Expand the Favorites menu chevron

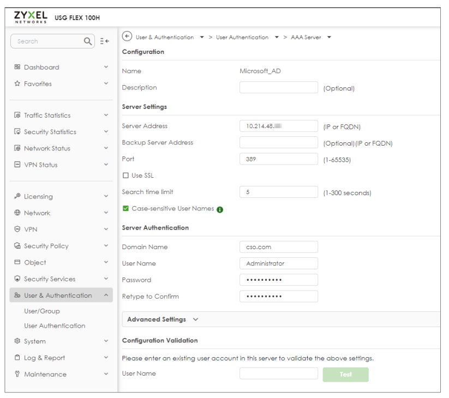[106, 83]
